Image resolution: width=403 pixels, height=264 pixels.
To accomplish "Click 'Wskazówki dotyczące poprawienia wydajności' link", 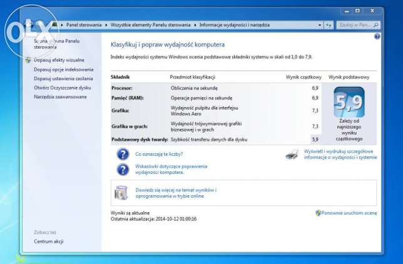I will point(171,170).
